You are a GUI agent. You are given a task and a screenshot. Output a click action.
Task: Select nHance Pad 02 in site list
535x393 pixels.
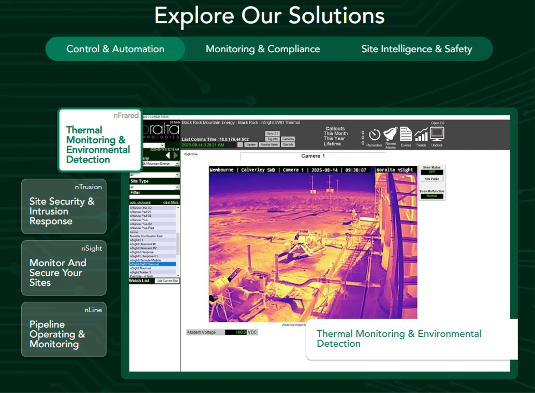click(x=153, y=216)
